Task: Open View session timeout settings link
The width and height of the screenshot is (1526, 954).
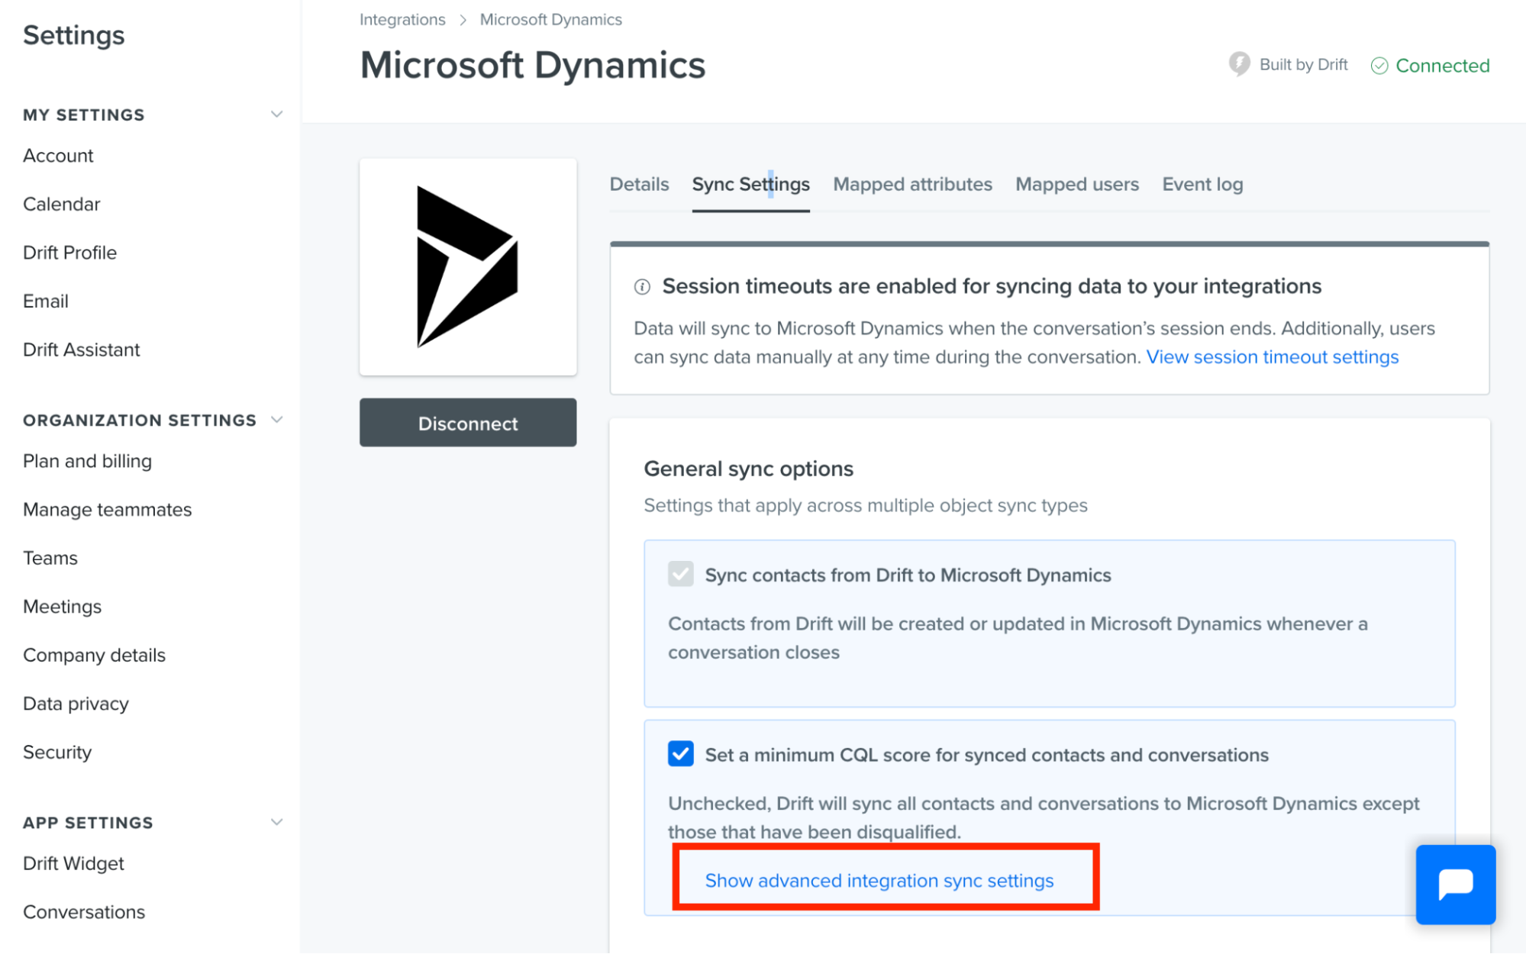Action: pos(1272,357)
